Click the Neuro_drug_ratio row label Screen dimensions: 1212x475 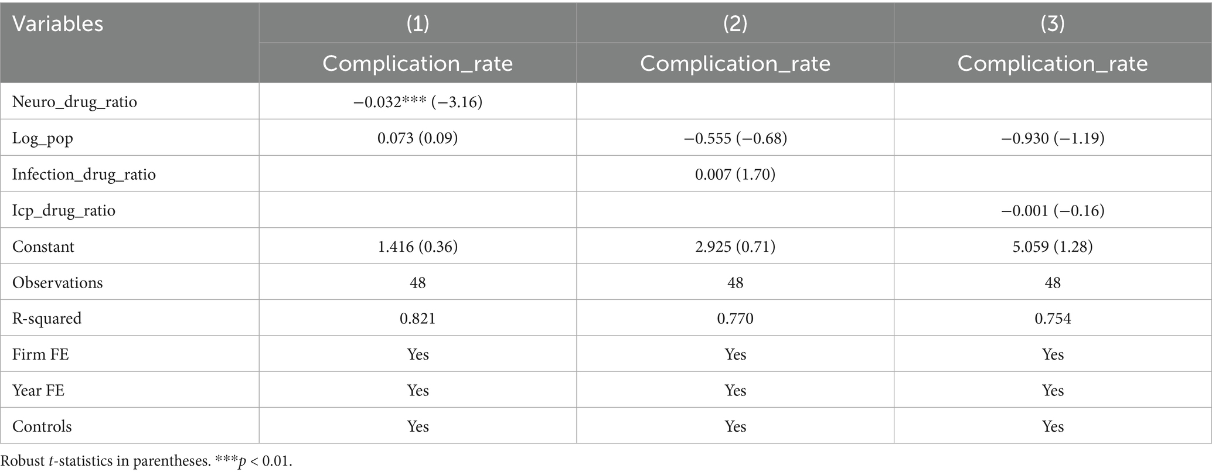coord(74,102)
